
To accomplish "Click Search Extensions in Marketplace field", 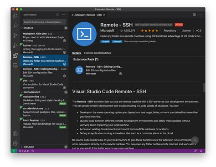I will (44, 22).
